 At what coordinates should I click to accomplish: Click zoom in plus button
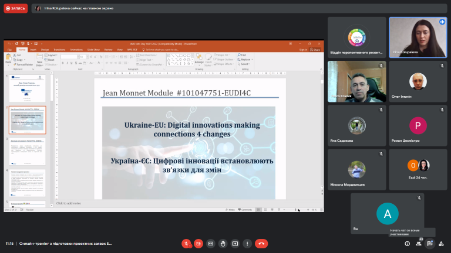[x=308, y=210]
